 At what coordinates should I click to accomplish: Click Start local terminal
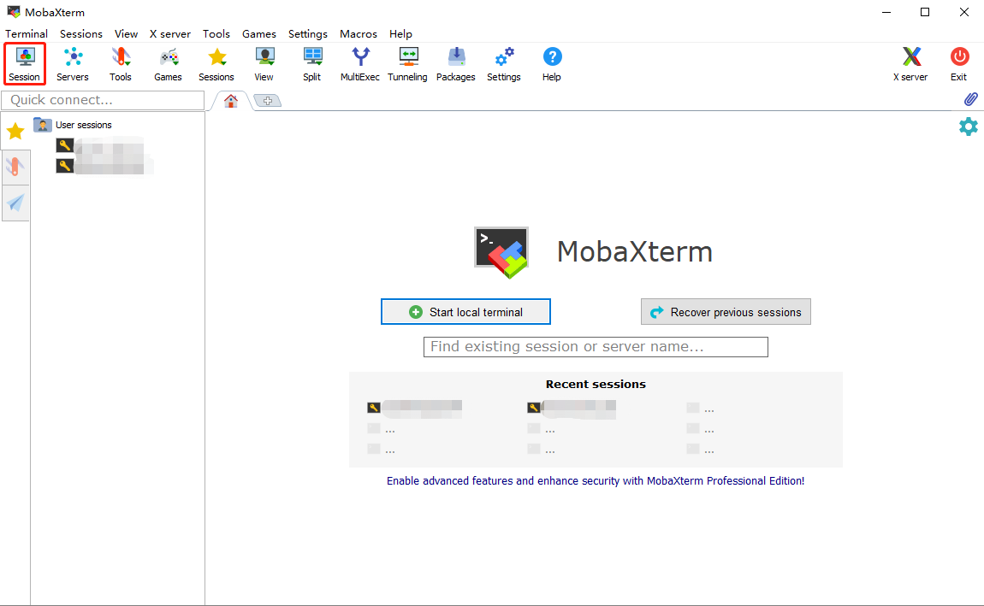coord(465,311)
